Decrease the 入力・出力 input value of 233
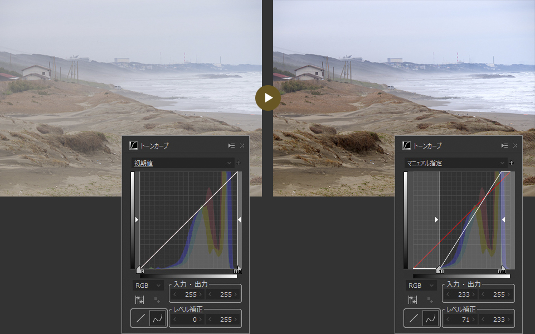This screenshot has height=334, width=535. tap(448, 294)
